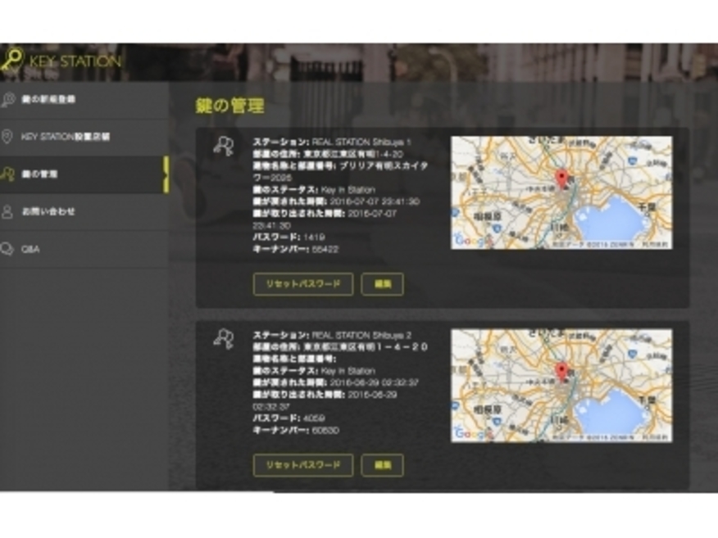Click the speech bubble Q&A icon

pyautogui.click(x=7, y=249)
